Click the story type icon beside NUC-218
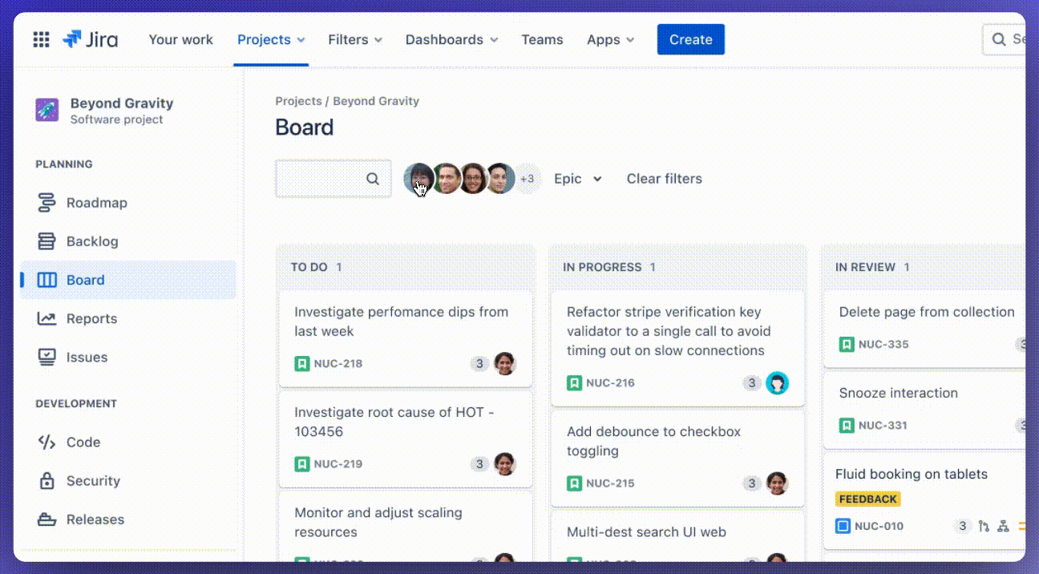This screenshot has height=574, width=1039. coord(301,363)
